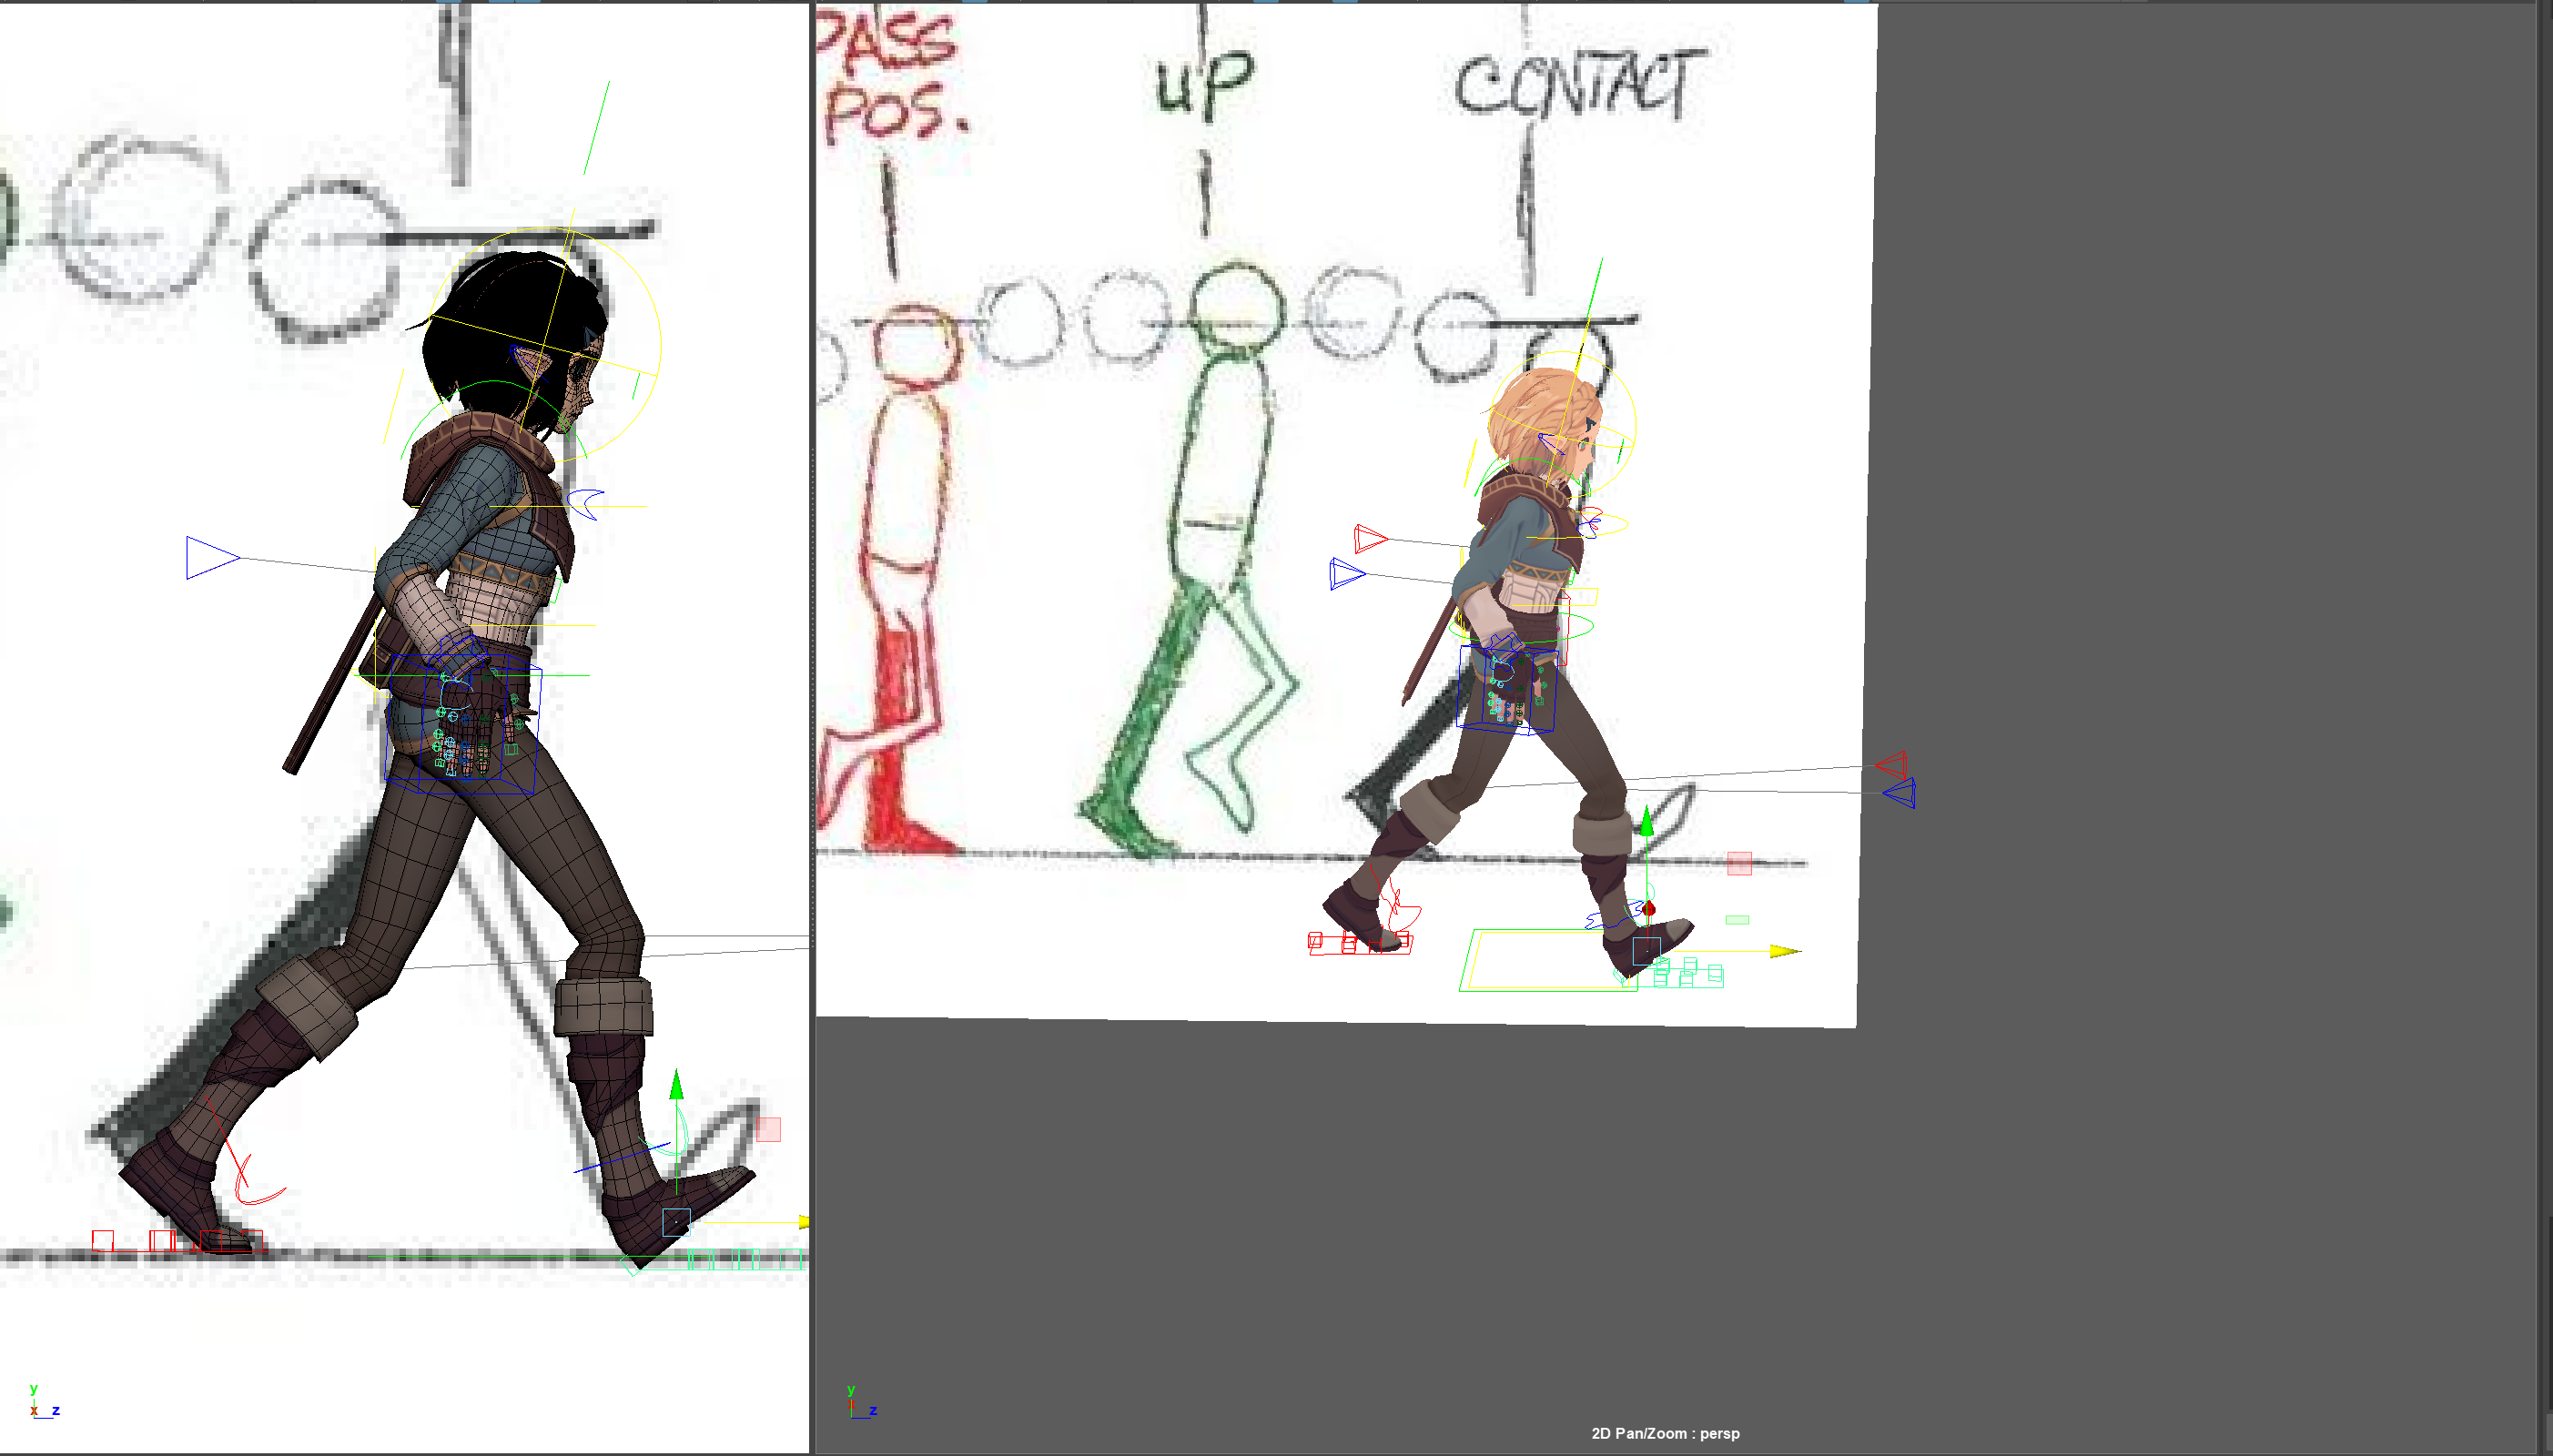
Task: Click the XYZ axis gizmo in right viewport
Action: point(860,1403)
